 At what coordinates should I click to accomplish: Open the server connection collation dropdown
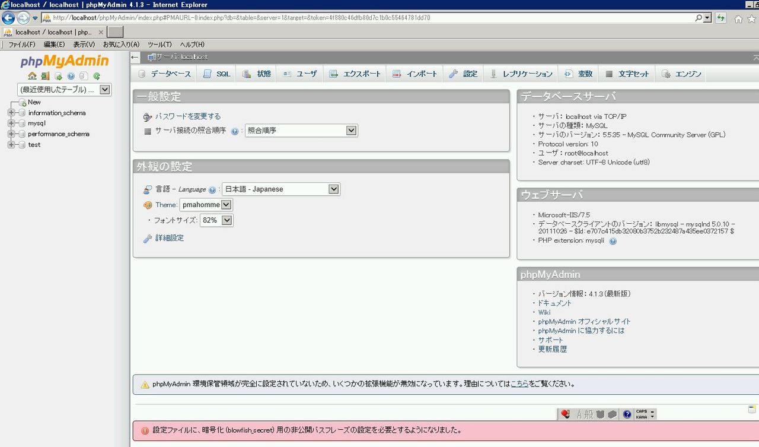point(301,131)
